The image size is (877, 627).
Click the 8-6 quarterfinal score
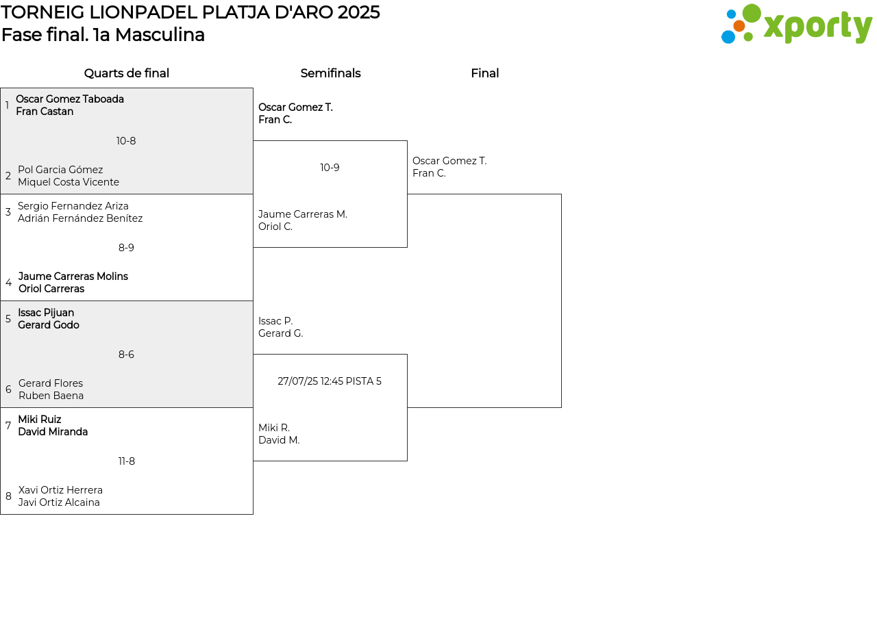point(126,355)
